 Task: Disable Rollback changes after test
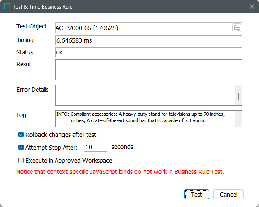(x=21, y=135)
